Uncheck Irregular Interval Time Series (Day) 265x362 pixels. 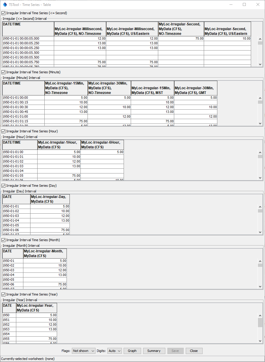coord(3,186)
